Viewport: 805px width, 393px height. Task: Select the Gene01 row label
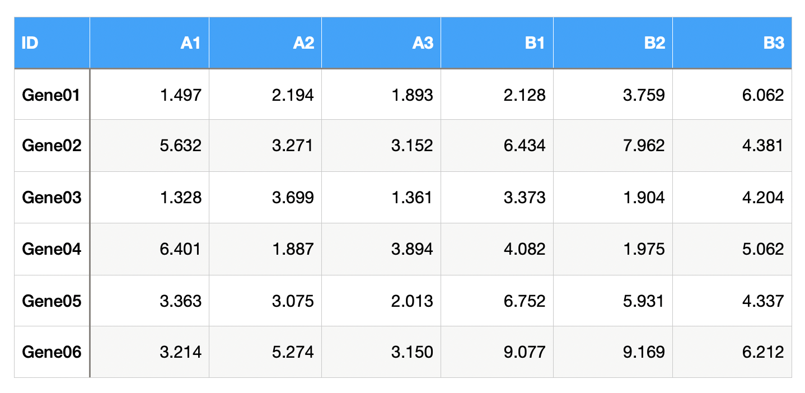[x=52, y=95]
